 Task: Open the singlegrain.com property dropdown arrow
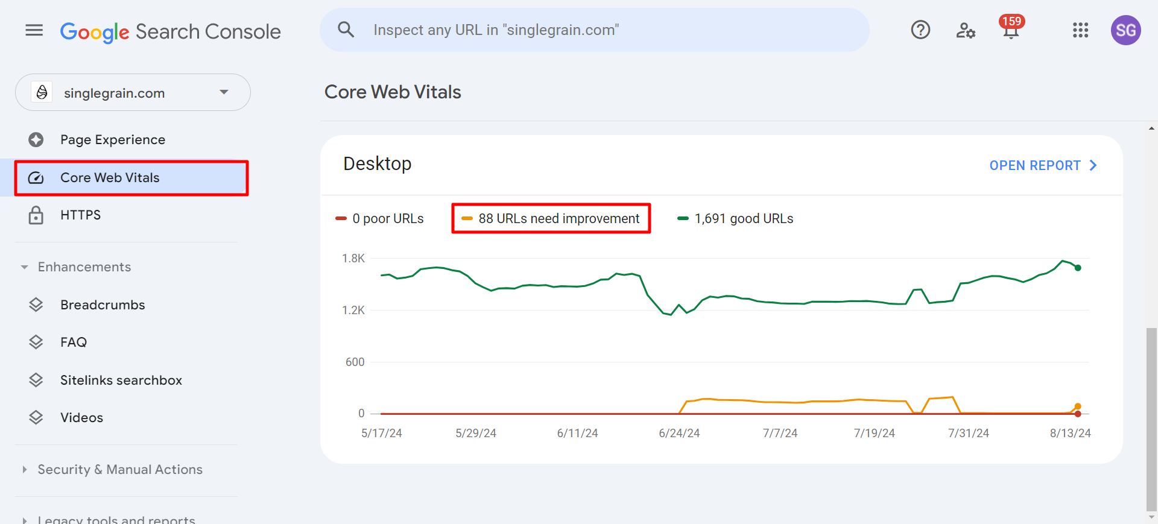[x=224, y=92]
